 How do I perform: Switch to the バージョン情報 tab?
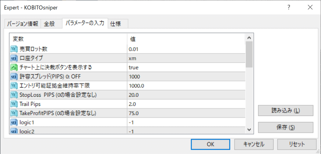23,24
